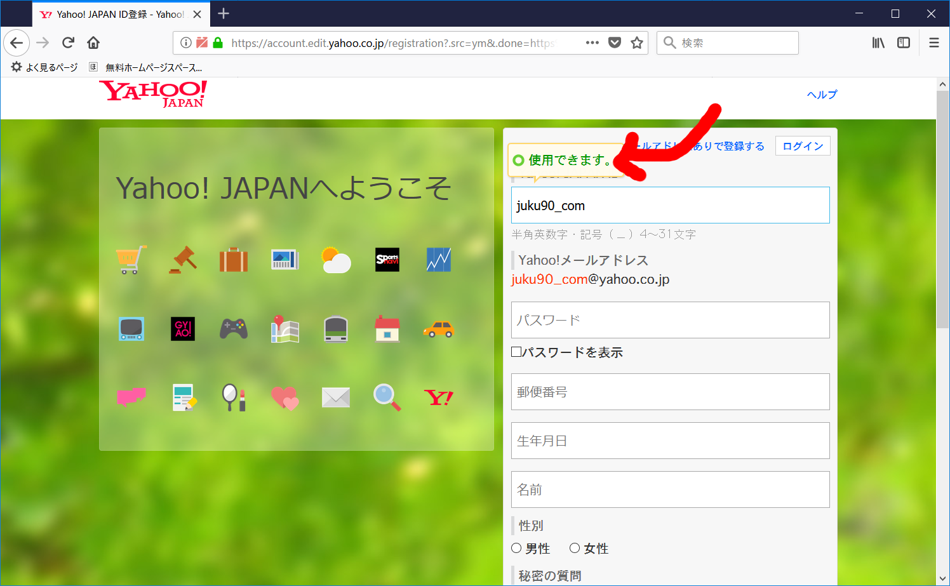
Task: Click the page scrollbar down arrow
Action: click(x=942, y=578)
